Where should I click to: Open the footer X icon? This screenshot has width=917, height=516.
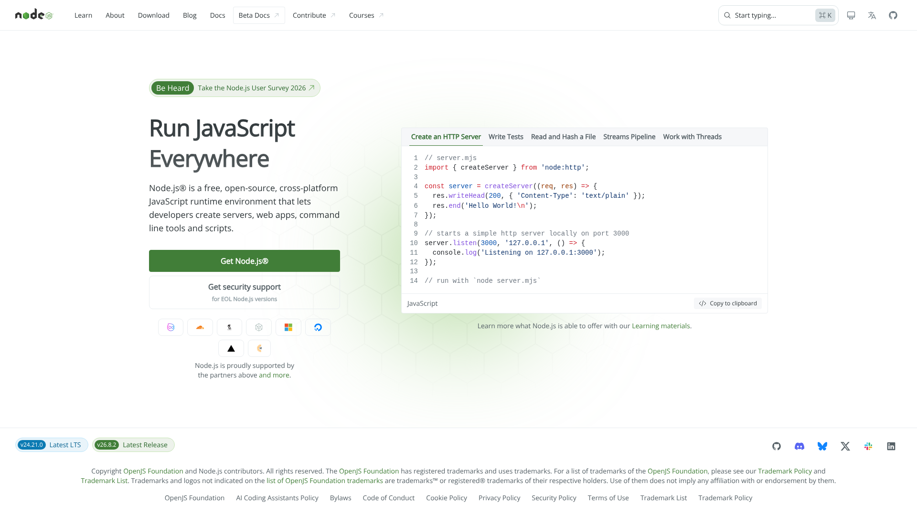845,446
